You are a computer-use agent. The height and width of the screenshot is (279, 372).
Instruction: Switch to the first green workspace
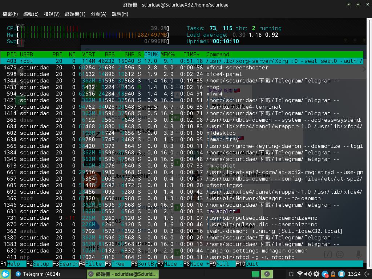click(x=256, y=274)
